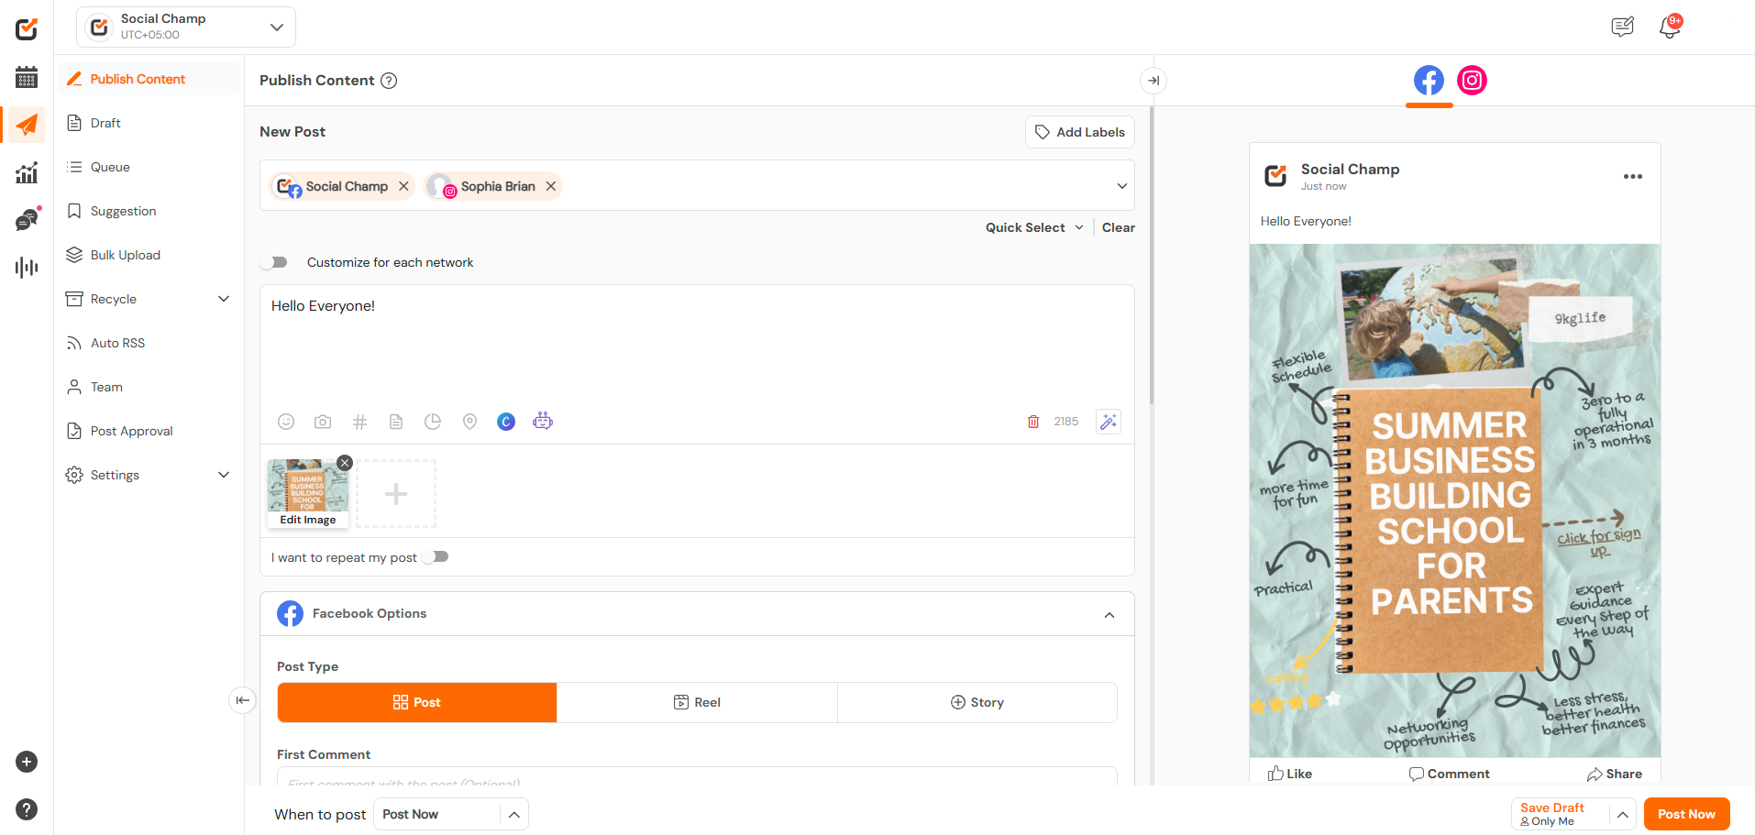1755x835 pixels.
Task: Add a location pin to the post
Action: click(469, 422)
